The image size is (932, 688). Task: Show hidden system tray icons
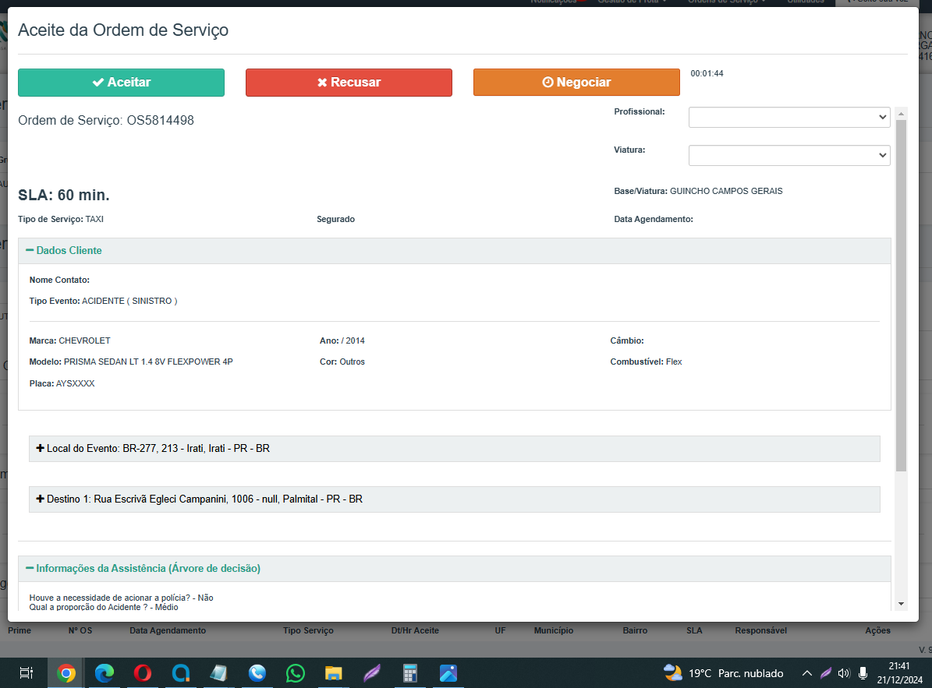806,673
